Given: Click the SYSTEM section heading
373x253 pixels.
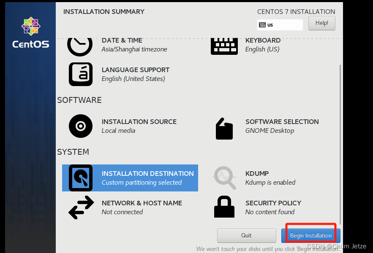Looking at the screenshot, I should point(73,152).
